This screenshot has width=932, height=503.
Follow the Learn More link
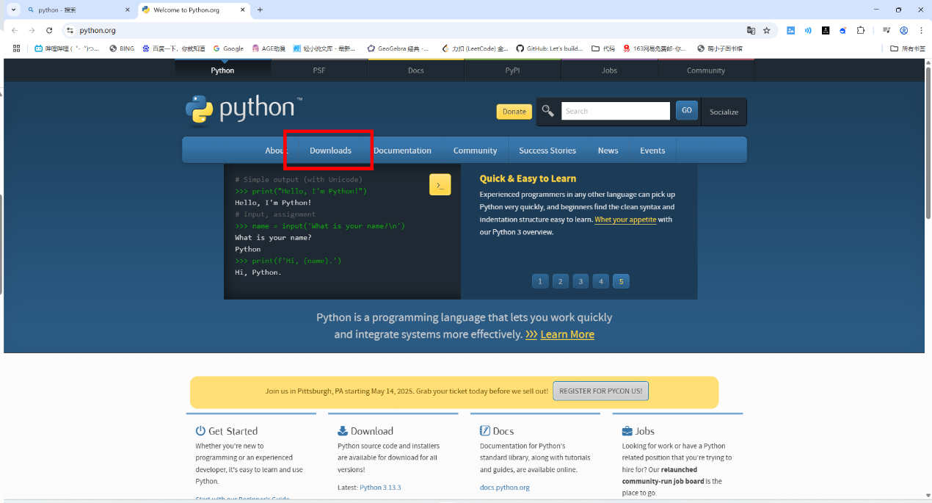click(567, 334)
